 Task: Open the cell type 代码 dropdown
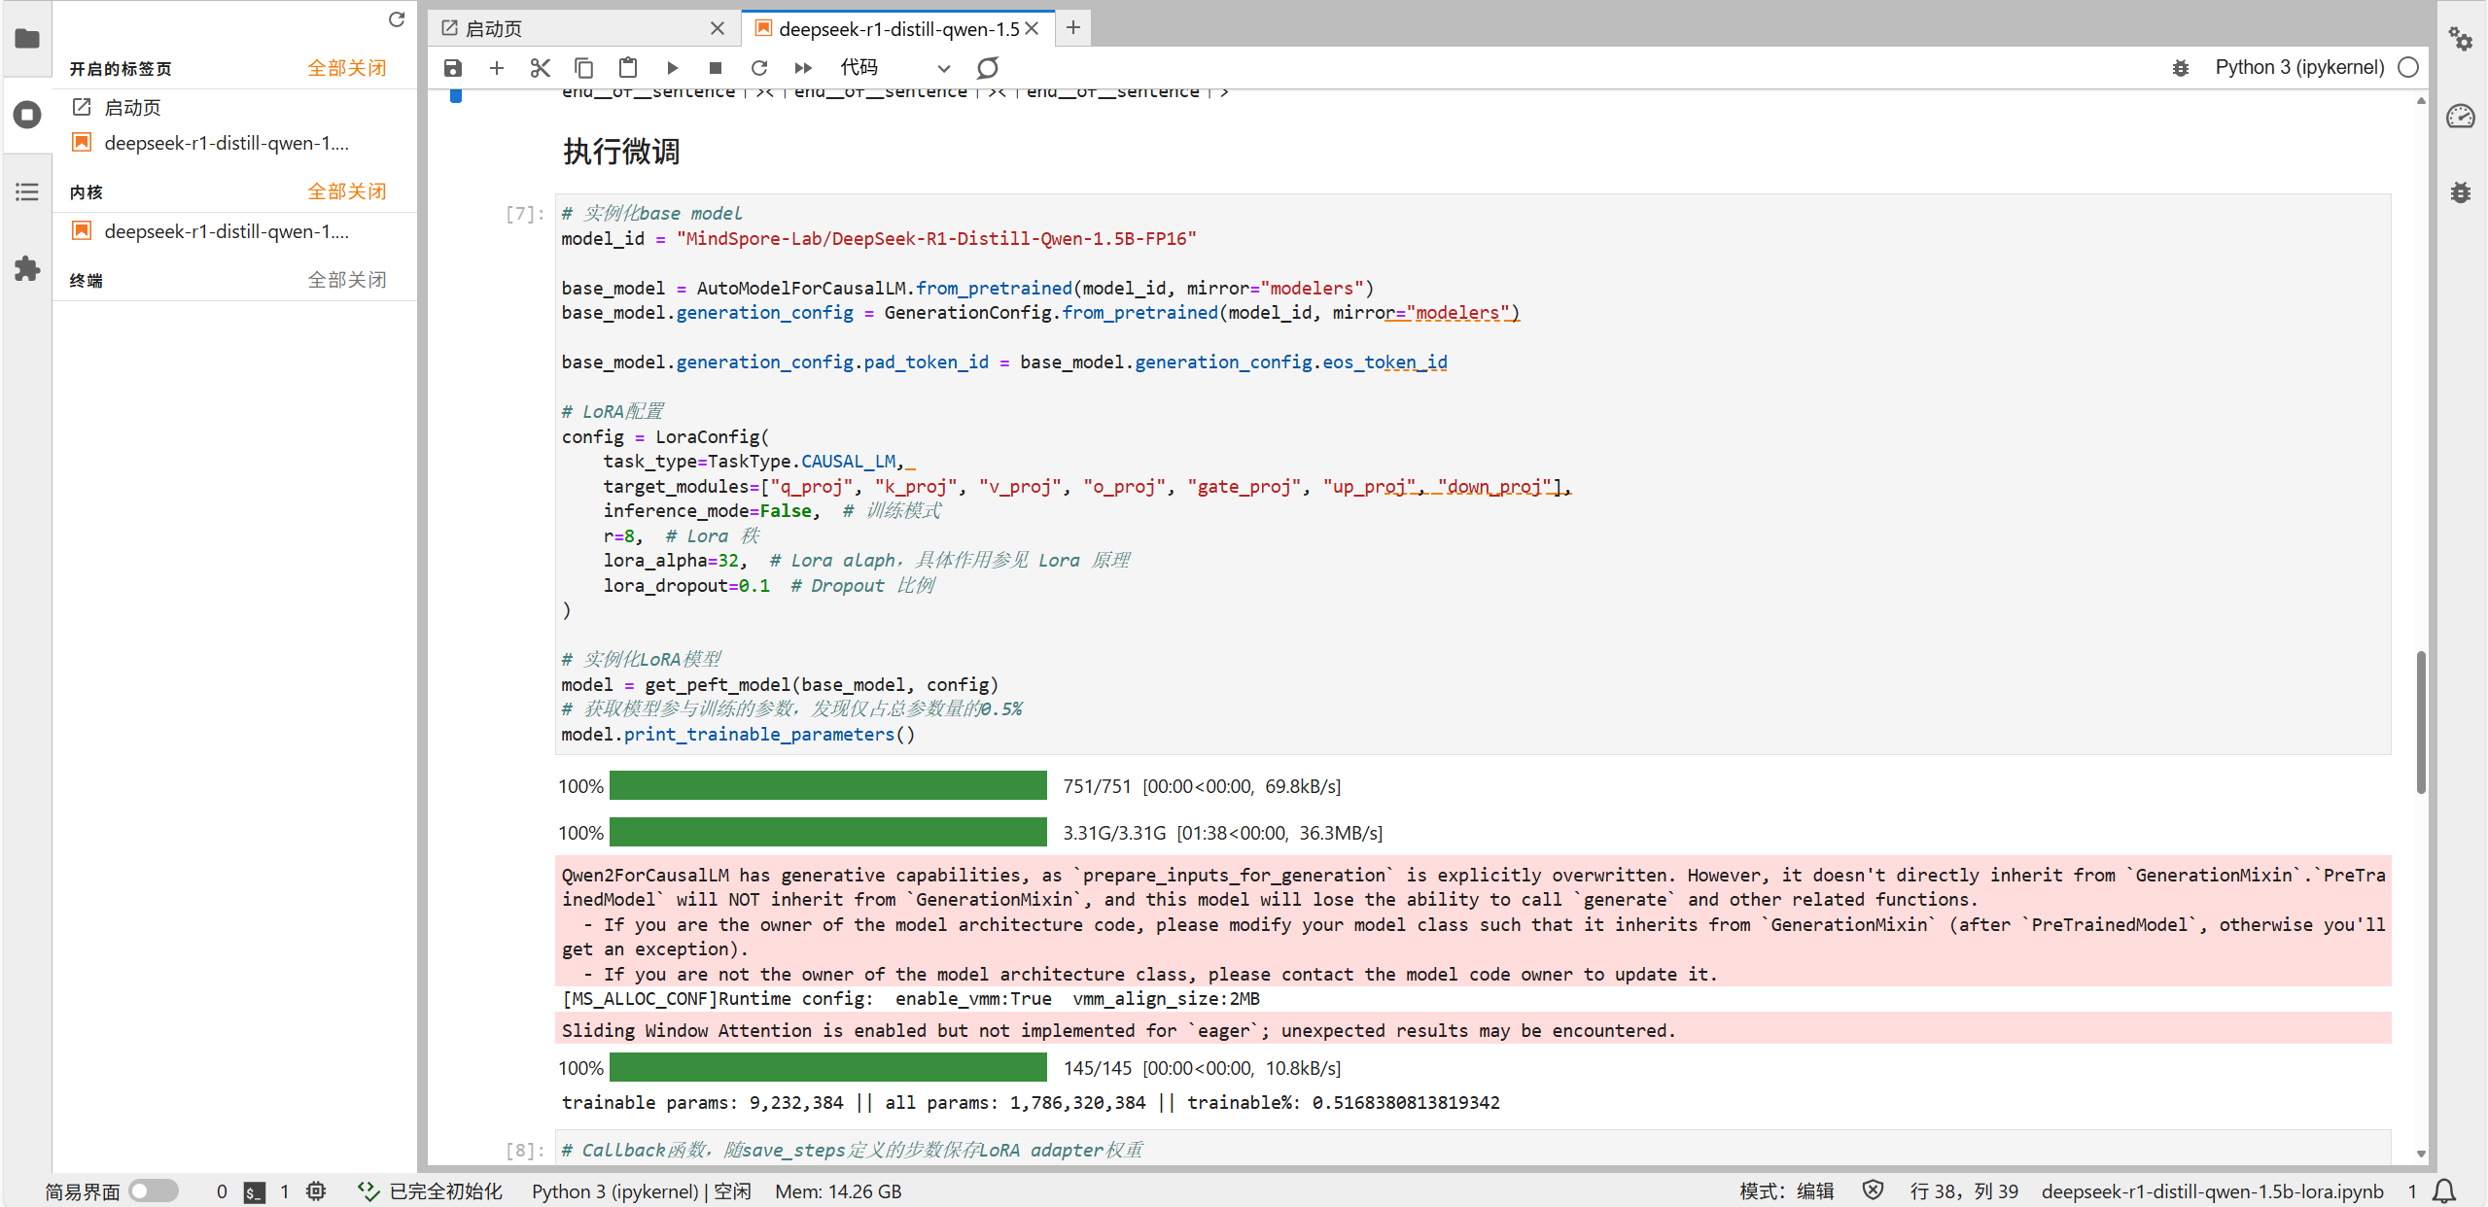[x=894, y=68]
